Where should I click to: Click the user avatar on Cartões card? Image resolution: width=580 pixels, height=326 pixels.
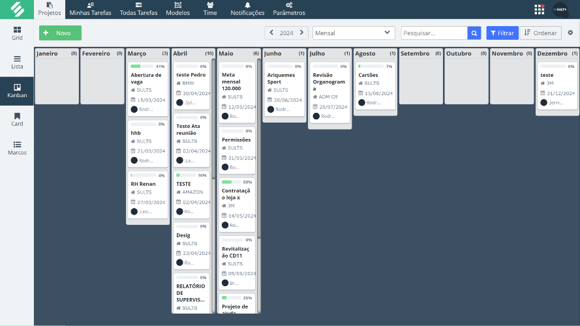click(361, 103)
